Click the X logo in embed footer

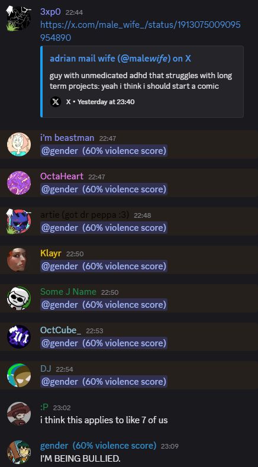[x=56, y=102]
